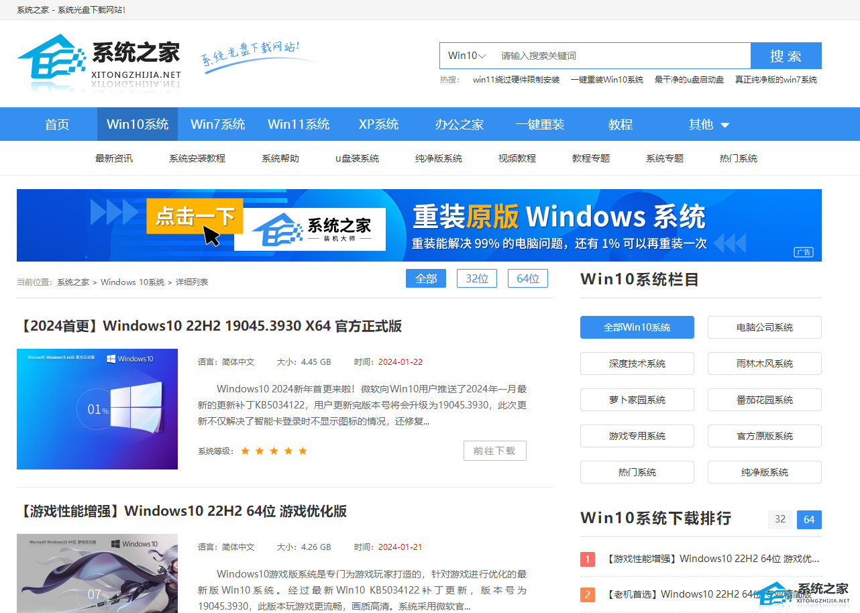Viewport: 860px width, 613px height.
Task: Select Win10系统 navigation tab
Action: [x=138, y=124]
